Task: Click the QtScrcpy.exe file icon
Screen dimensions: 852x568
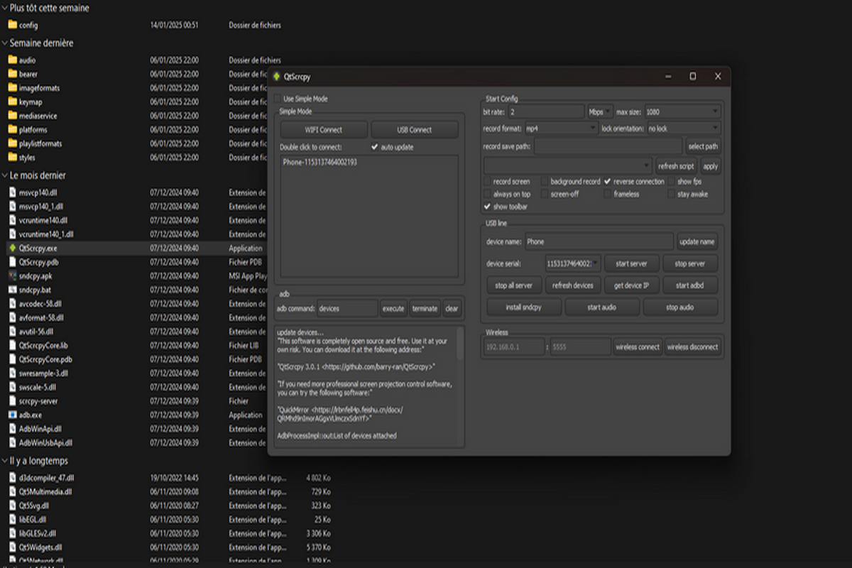Action: click(12, 248)
